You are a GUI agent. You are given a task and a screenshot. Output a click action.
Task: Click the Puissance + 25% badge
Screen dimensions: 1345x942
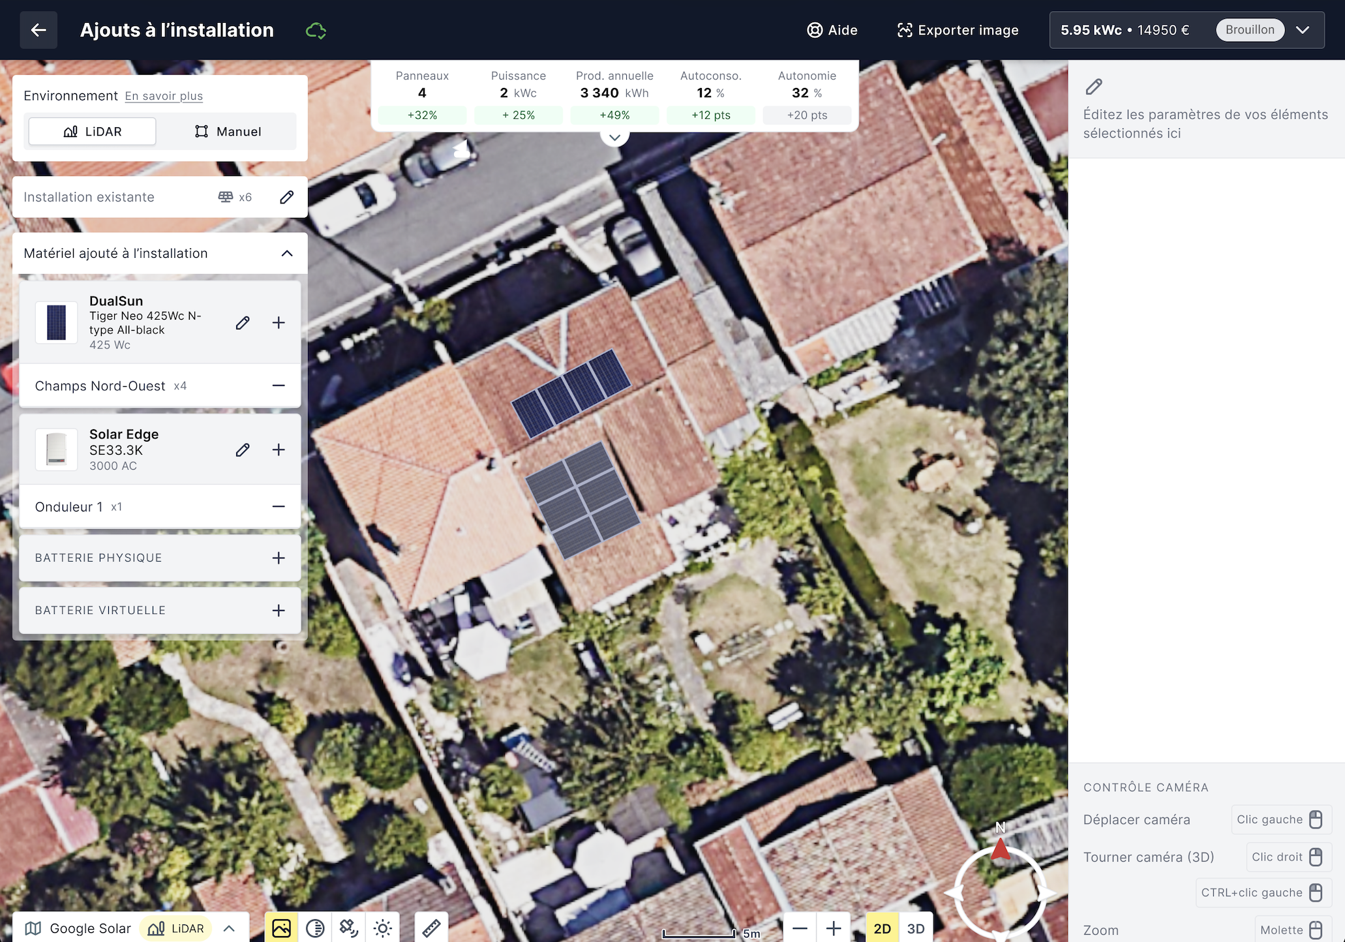(x=519, y=115)
